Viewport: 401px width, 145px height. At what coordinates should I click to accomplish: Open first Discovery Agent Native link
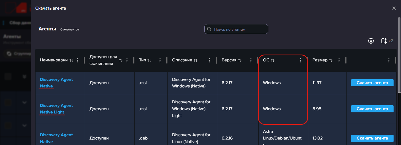pos(56,83)
